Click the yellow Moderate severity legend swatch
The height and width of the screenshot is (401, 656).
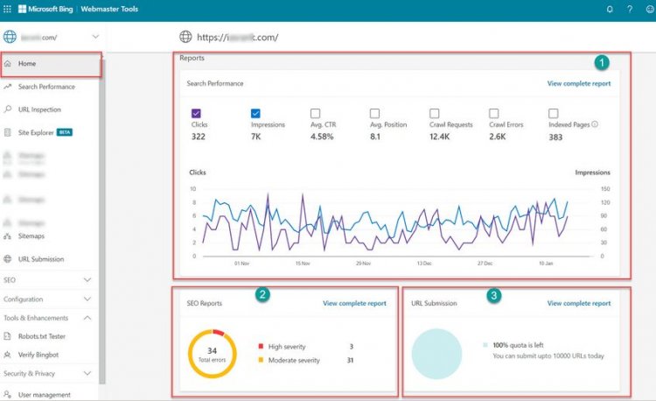261,360
